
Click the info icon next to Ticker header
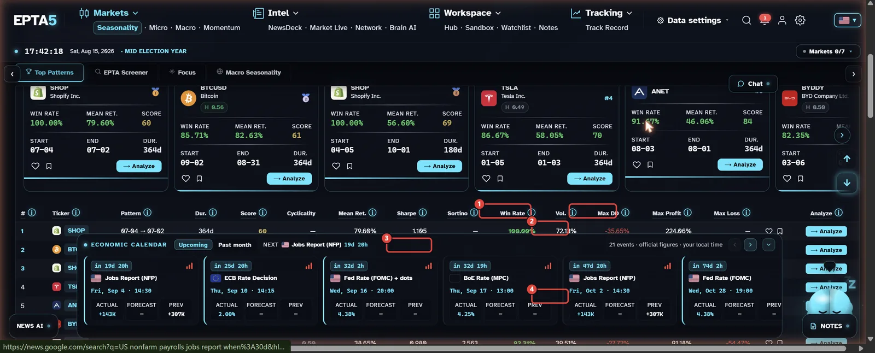click(76, 213)
